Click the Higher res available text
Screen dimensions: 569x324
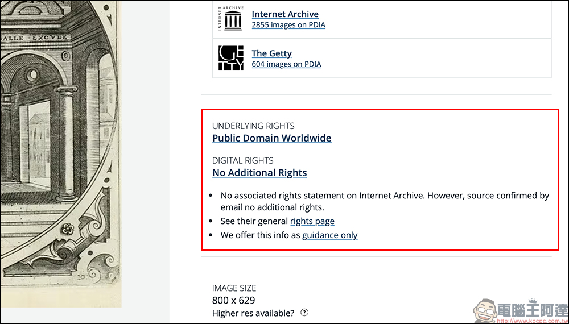pyautogui.click(x=253, y=313)
